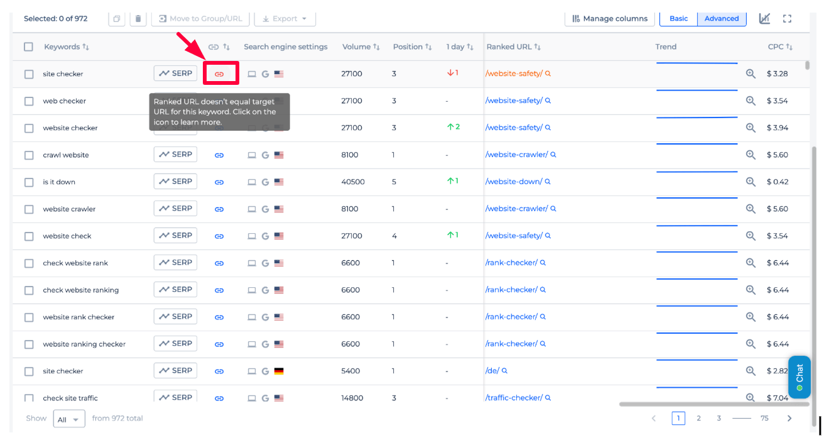The height and width of the screenshot is (445, 824).
Task: Check the website crawler row checkbox
Action: (29, 209)
